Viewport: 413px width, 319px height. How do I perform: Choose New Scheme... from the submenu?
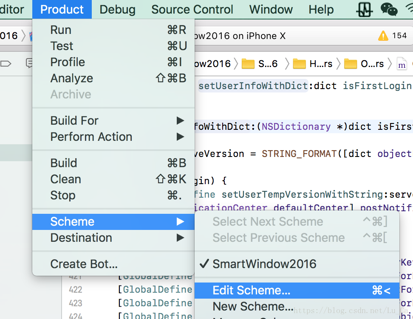[x=253, y=306]
